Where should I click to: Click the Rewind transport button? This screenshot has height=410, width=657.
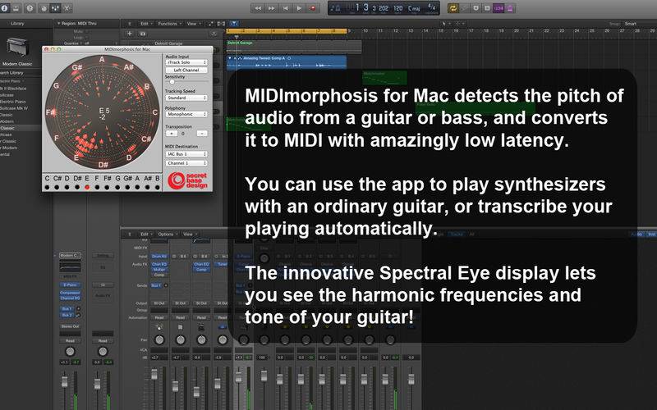coord(258,8)
